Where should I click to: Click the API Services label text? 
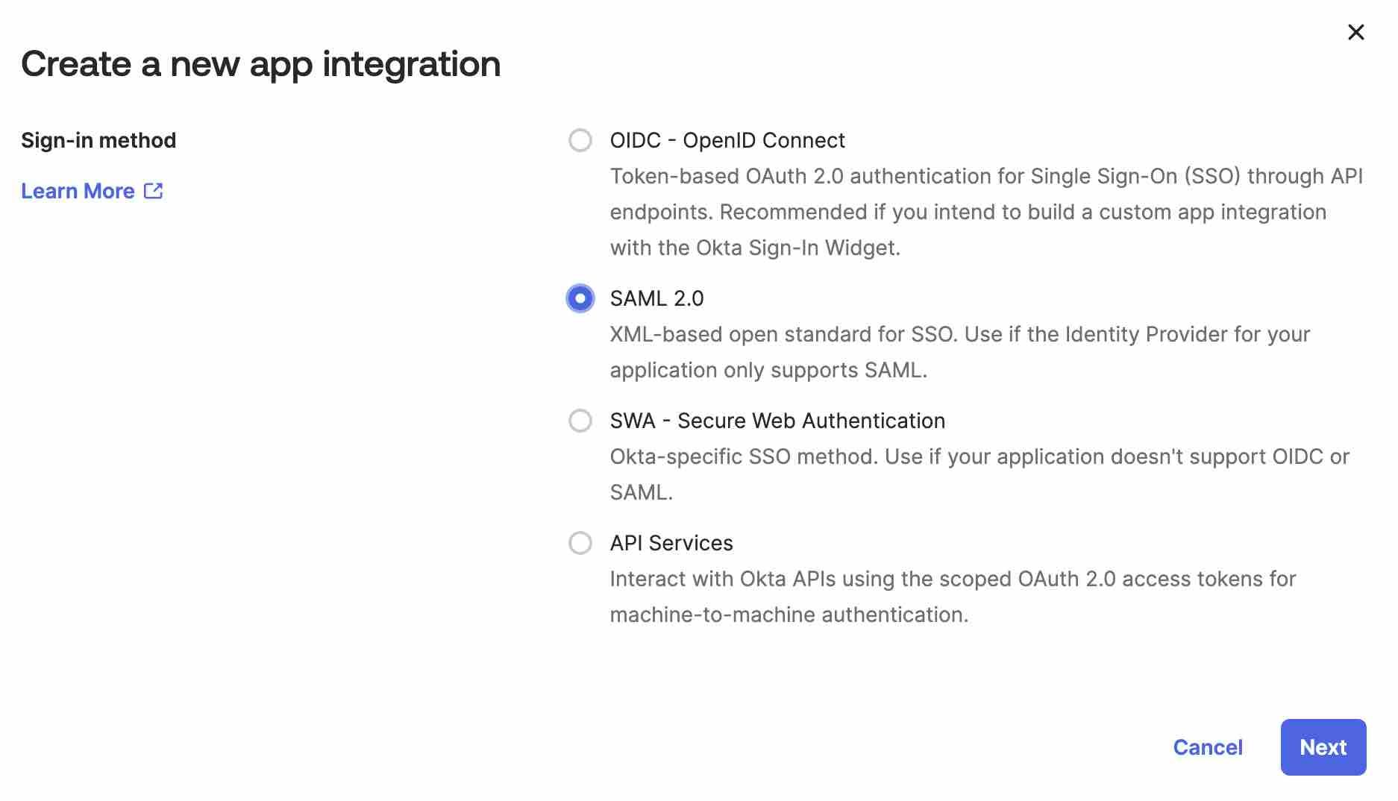(x=671, y=543)
